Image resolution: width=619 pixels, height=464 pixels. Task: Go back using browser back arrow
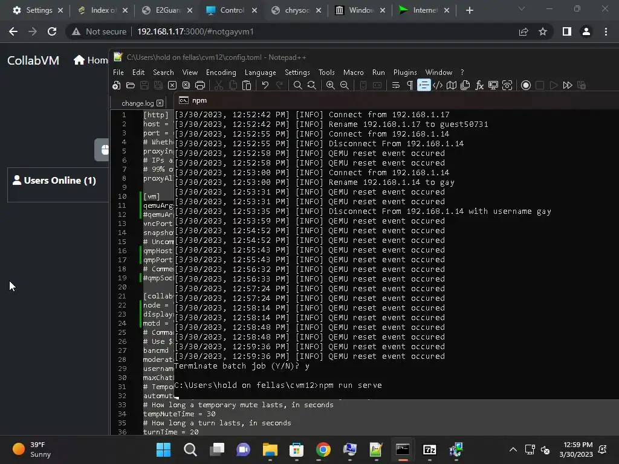[x=13, y=31]
